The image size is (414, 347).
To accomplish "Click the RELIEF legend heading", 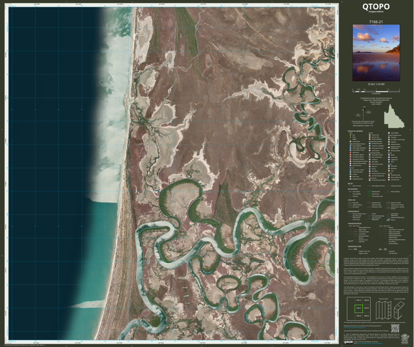I will coord(350,183).
